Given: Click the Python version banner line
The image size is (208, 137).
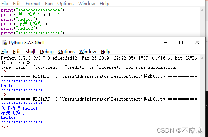Looking at the screenshot, I should tap(99, 60).
